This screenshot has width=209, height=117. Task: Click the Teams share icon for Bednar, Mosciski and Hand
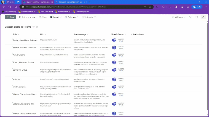pyautogui.click(x=114, y=48)
